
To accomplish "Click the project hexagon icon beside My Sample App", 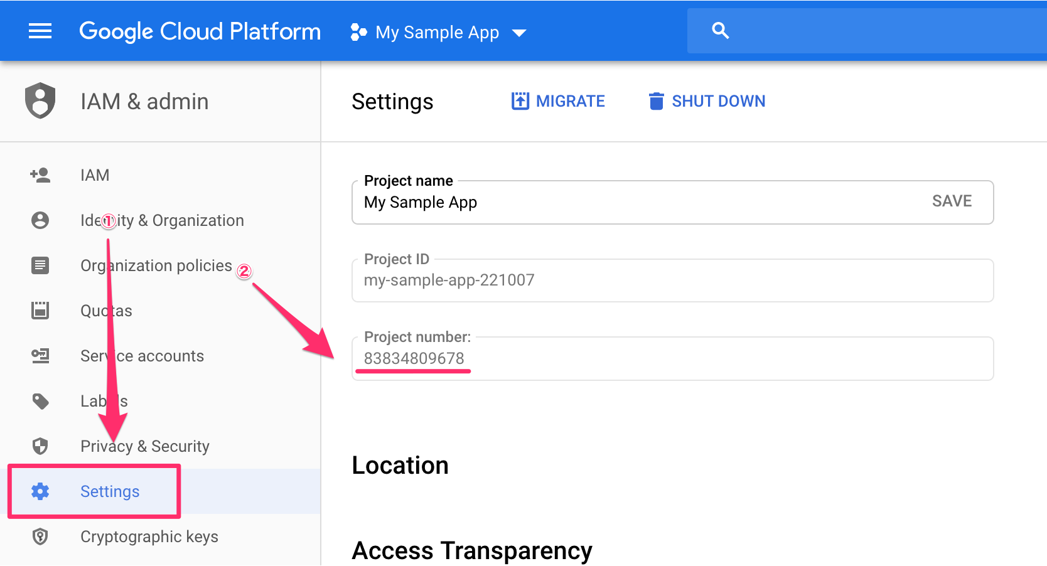I will [x=358, y=32].
